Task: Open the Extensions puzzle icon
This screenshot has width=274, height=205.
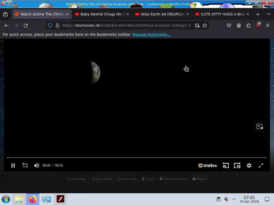Action: coord(248,25)
